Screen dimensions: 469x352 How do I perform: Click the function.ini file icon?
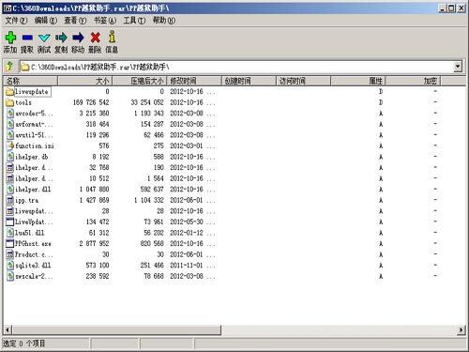point(10,145)
